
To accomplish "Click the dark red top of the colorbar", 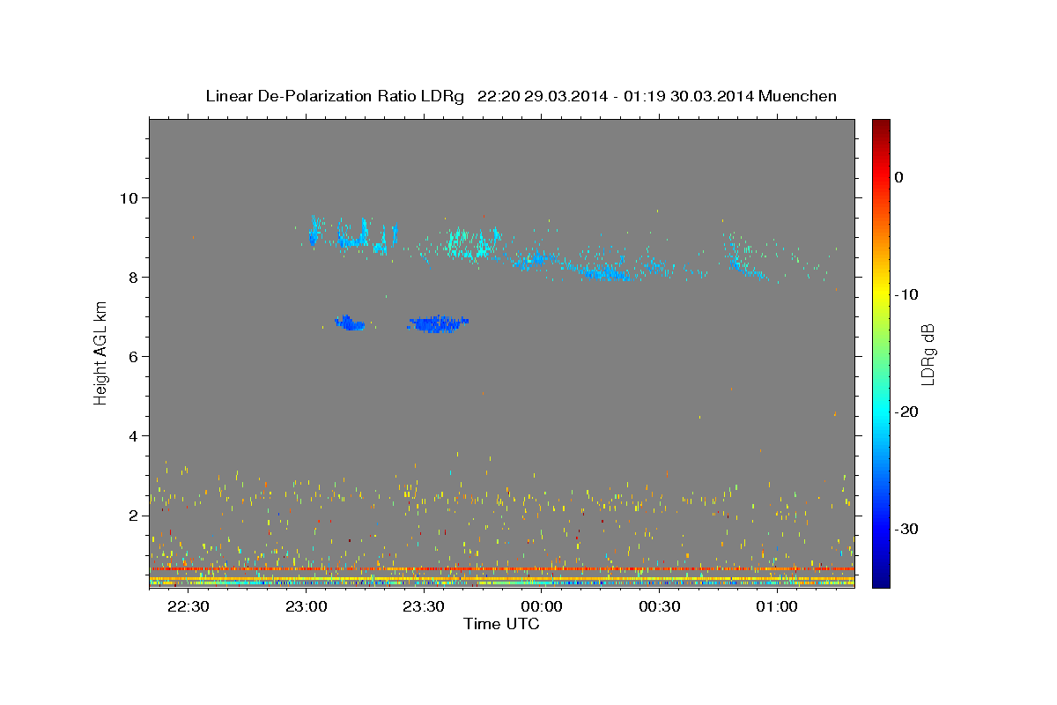I will [881, 125].
